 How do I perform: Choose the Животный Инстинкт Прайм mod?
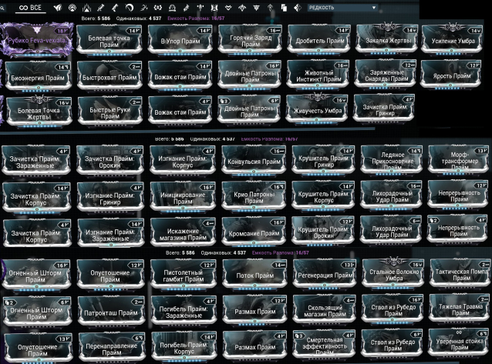pyautogui.click(x=318, y=75)
